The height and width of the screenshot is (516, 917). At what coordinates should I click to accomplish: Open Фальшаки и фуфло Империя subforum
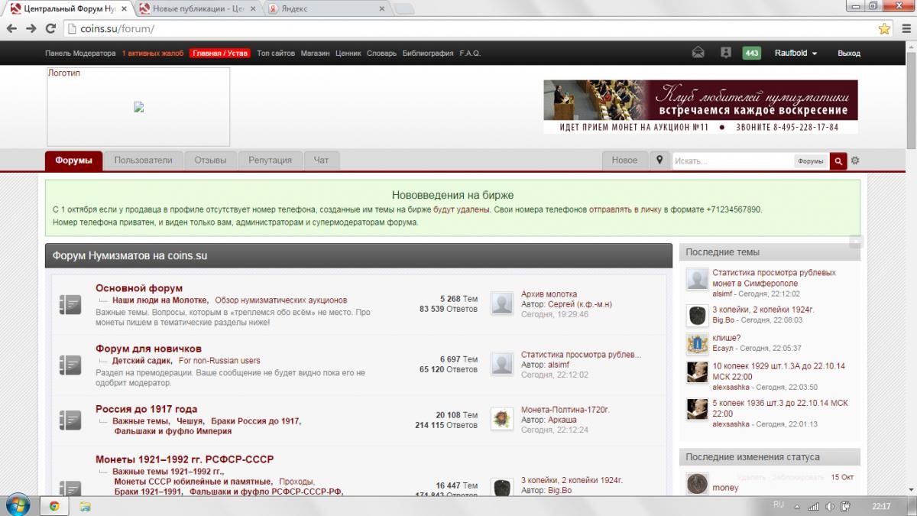coord(173,431)
